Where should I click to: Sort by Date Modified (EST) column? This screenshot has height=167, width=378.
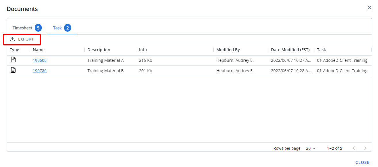coord(291,50)
